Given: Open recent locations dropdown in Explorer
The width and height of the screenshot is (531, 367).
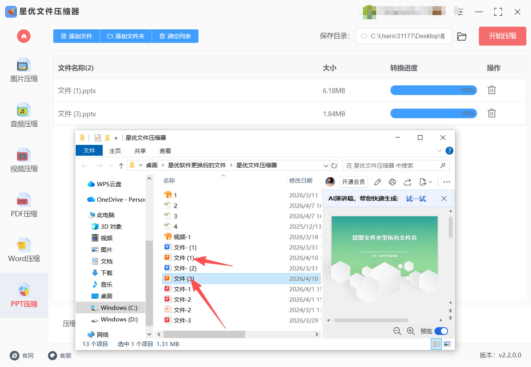Looking at the screenshot, I should [112, 166].
